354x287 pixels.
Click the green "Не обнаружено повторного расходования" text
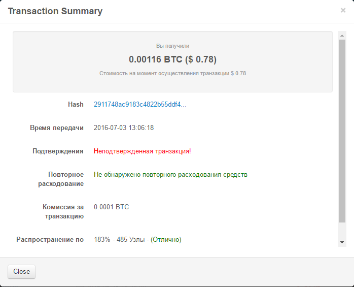point(170,174)
